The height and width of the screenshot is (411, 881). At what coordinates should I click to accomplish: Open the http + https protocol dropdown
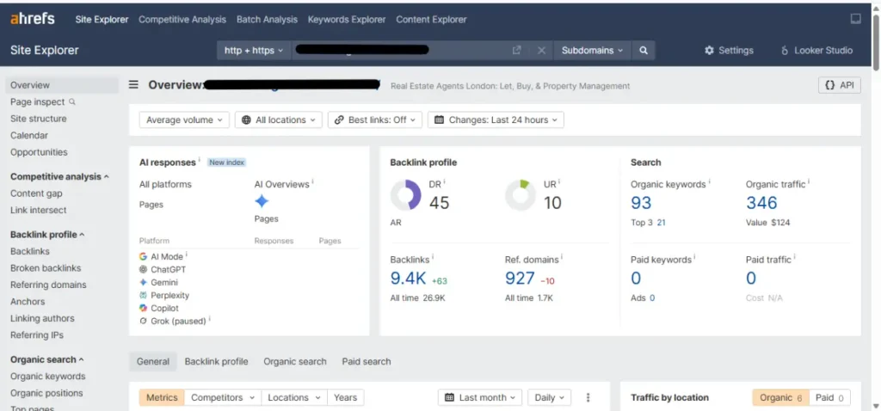pyautogui.click(x=255, y=51)
